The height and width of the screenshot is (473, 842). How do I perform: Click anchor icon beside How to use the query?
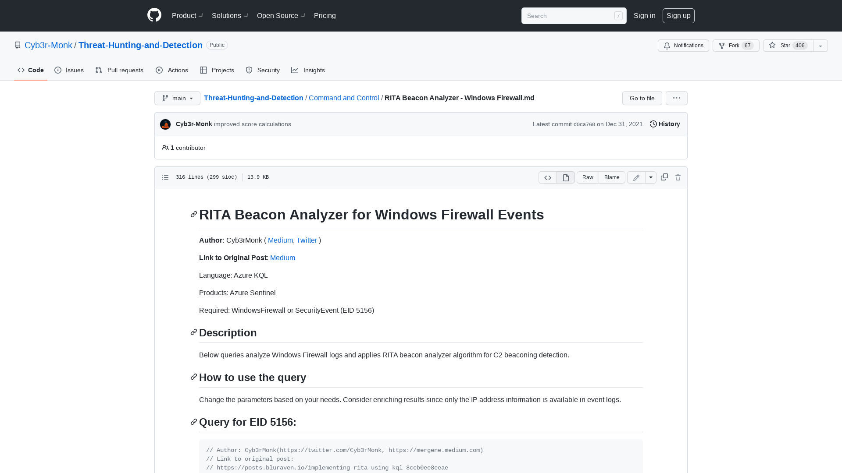(194, 377)
